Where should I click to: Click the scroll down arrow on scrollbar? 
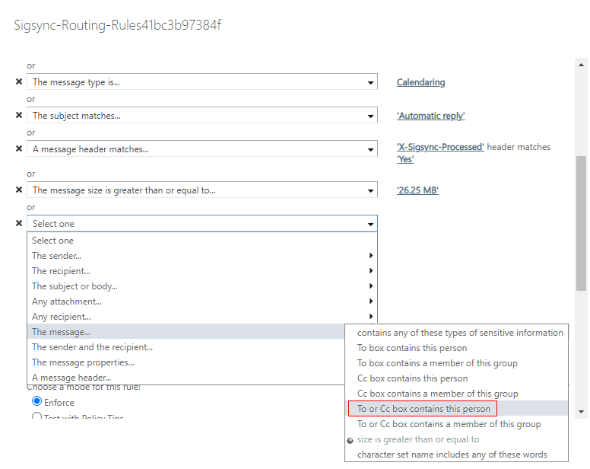582,411
